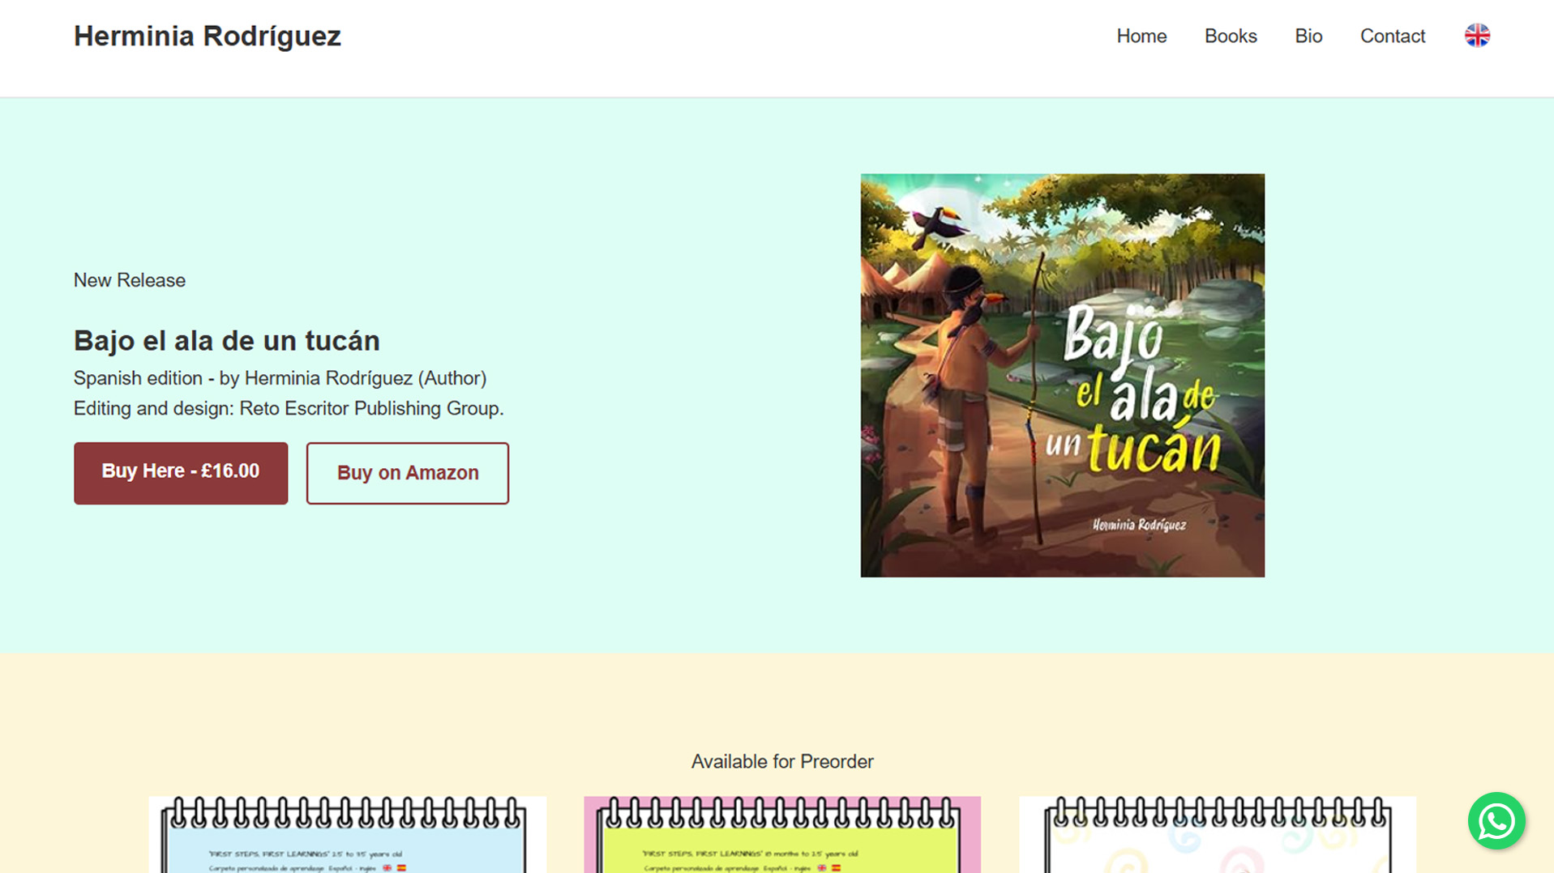Open the WhatsApp chat button
The width and height of the screenshot is (1554, 873).
1496,820
